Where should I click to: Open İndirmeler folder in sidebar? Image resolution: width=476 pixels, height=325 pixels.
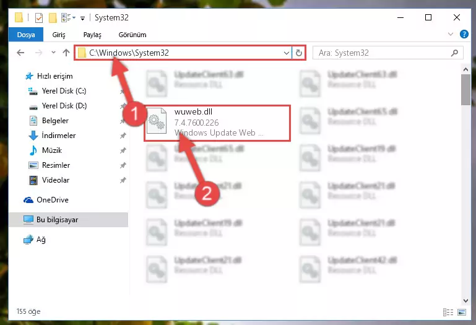(x=59, y=136)
